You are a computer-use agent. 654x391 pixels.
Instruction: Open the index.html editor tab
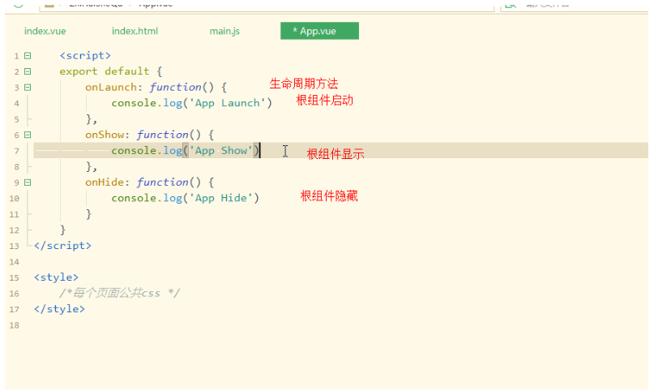pyautogui.click(x=135, y=32)
